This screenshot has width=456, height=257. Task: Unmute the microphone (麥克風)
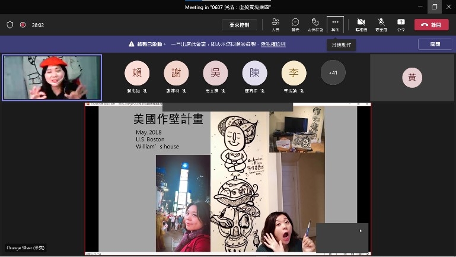click(381, 24)
